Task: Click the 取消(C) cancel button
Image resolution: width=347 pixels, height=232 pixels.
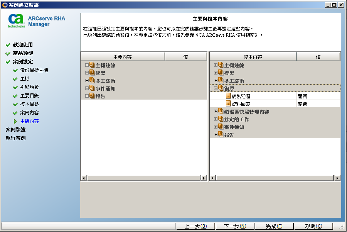Action: click(313, 226)
